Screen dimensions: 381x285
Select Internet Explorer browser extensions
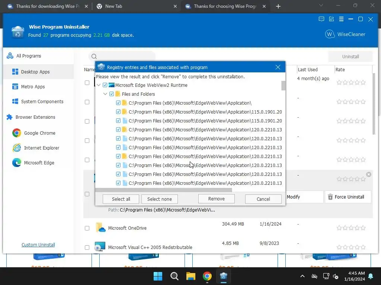(x=36, y=148)
